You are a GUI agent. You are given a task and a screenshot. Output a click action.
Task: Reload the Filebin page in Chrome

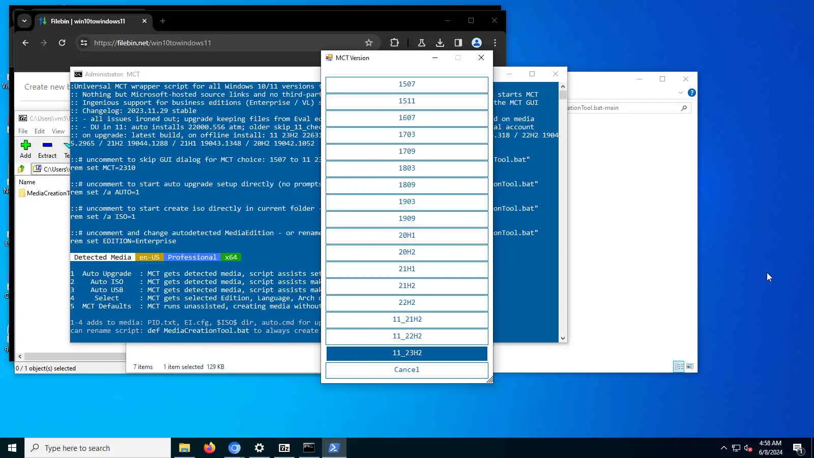point(62,43)
